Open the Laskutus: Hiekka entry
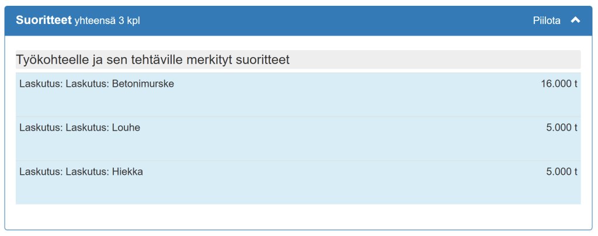Screen dimensions: 598x236 [81, 172]
